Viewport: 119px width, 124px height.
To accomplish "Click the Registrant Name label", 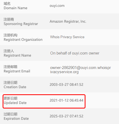I will click(17, 55).
